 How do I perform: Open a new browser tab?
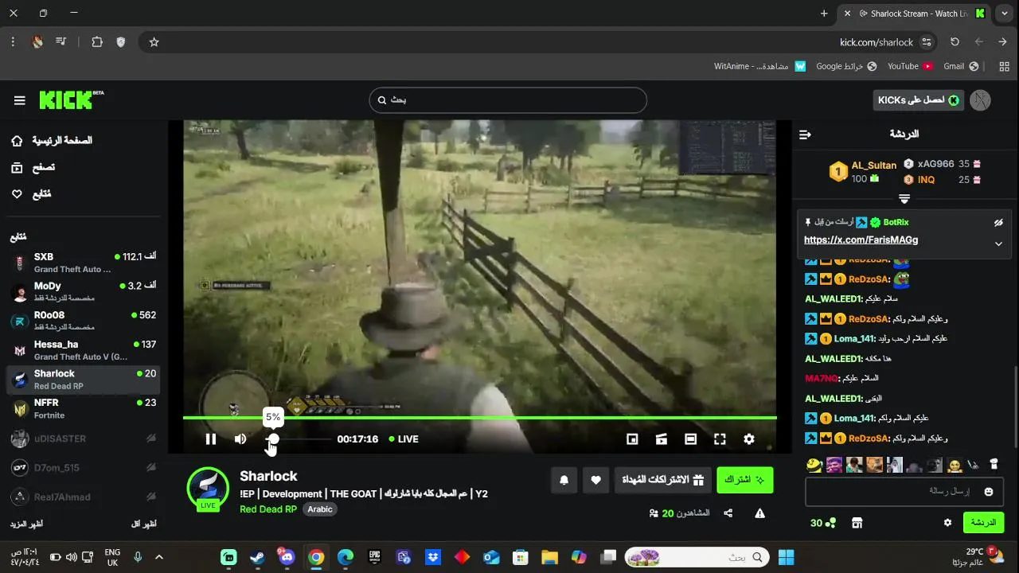(x=824, y=14)
